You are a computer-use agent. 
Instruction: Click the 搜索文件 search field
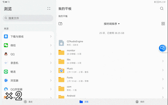pos(28,18)
